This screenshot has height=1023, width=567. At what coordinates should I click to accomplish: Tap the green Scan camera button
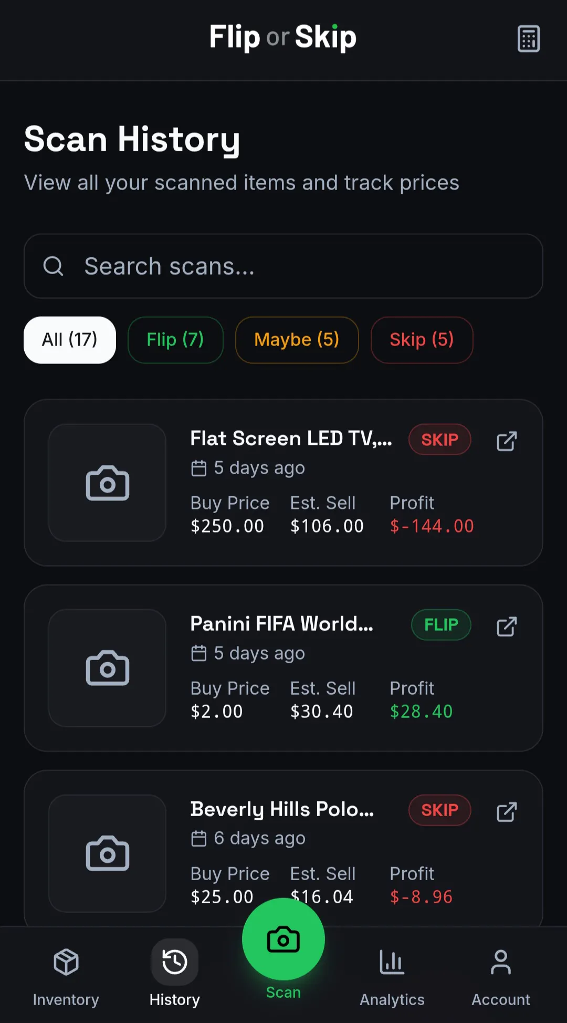pyautogui.click(x=283, y=939)
